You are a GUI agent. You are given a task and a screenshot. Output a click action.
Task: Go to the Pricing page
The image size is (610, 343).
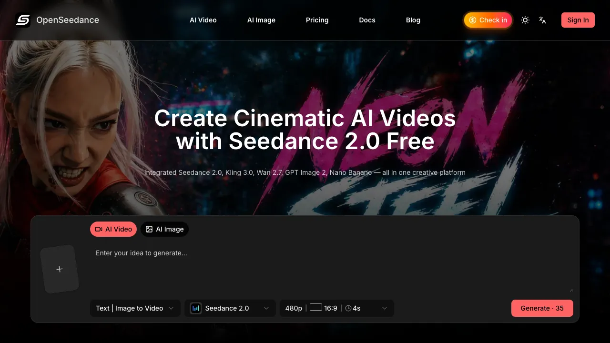coord(317,20)
